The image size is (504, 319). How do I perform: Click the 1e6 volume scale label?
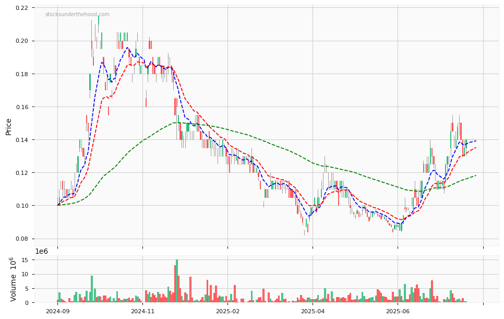click(x=41, y=252)
